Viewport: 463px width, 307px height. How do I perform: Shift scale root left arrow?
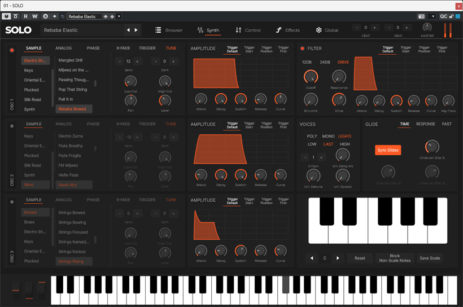[312, 258]
